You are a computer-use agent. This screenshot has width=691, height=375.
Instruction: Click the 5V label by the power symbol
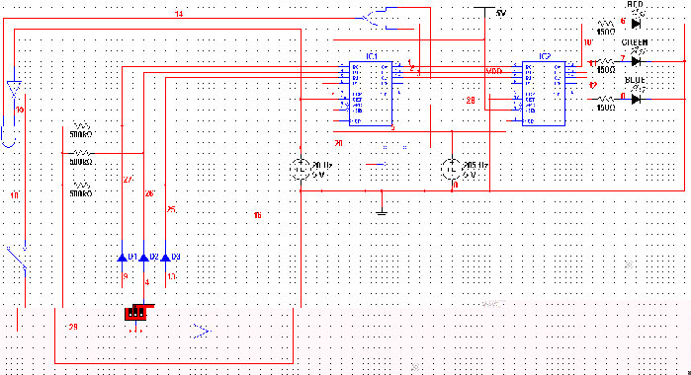(500, 13)
